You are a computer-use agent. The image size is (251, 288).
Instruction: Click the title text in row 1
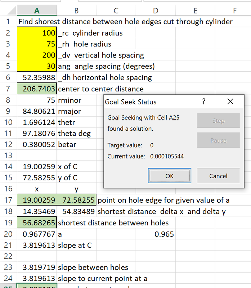[x=125, y=22]
